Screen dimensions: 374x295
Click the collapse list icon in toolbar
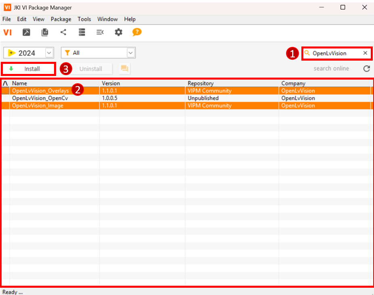coord(100,32)
